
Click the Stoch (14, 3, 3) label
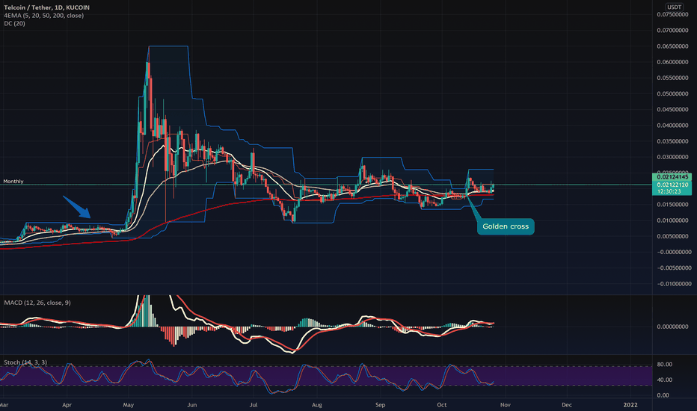pyautogui.click(x=25, y=362)
